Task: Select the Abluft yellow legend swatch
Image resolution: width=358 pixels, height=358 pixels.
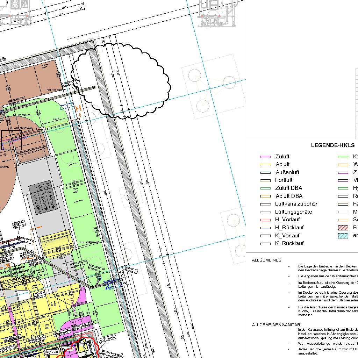Action: tap(265, 165)
